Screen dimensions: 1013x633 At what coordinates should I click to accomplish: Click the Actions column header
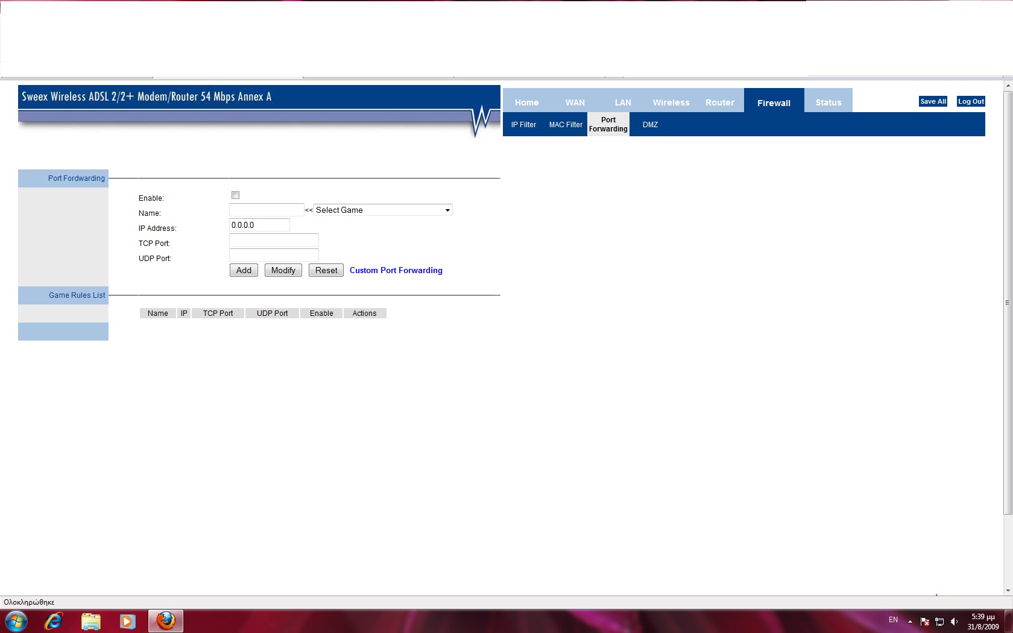365,313
